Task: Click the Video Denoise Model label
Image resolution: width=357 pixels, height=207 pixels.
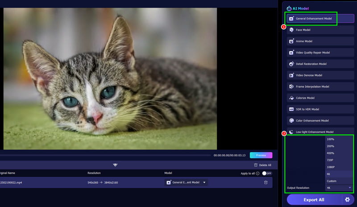Action: [309, 75]
